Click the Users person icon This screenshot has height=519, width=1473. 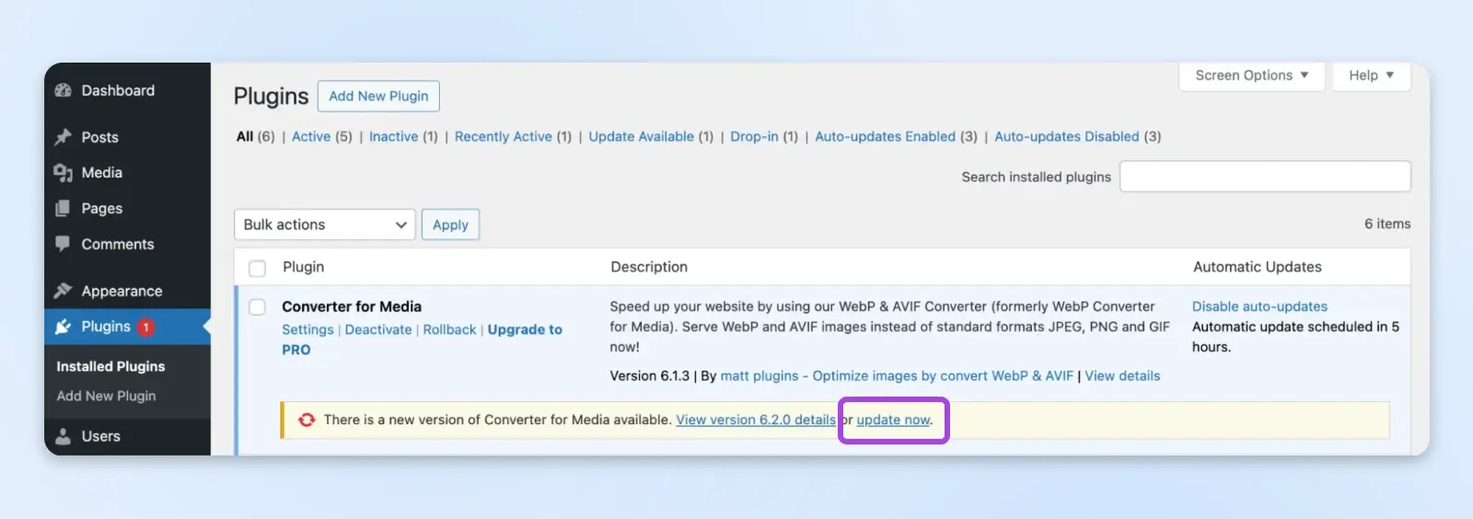63,436
